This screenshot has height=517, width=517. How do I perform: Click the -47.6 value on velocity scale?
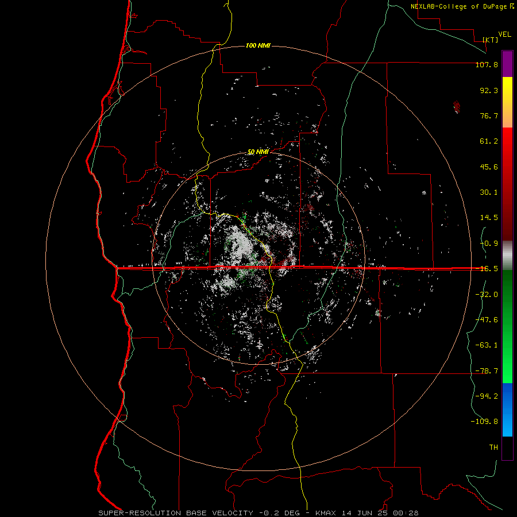click(487, 320)
